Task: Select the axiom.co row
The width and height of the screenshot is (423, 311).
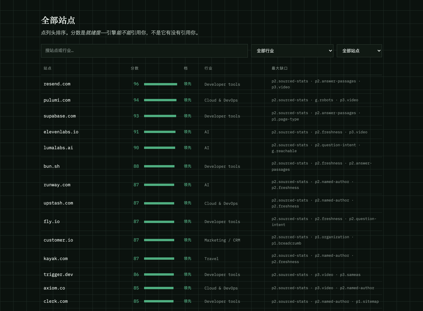Action: click(212, 288)
